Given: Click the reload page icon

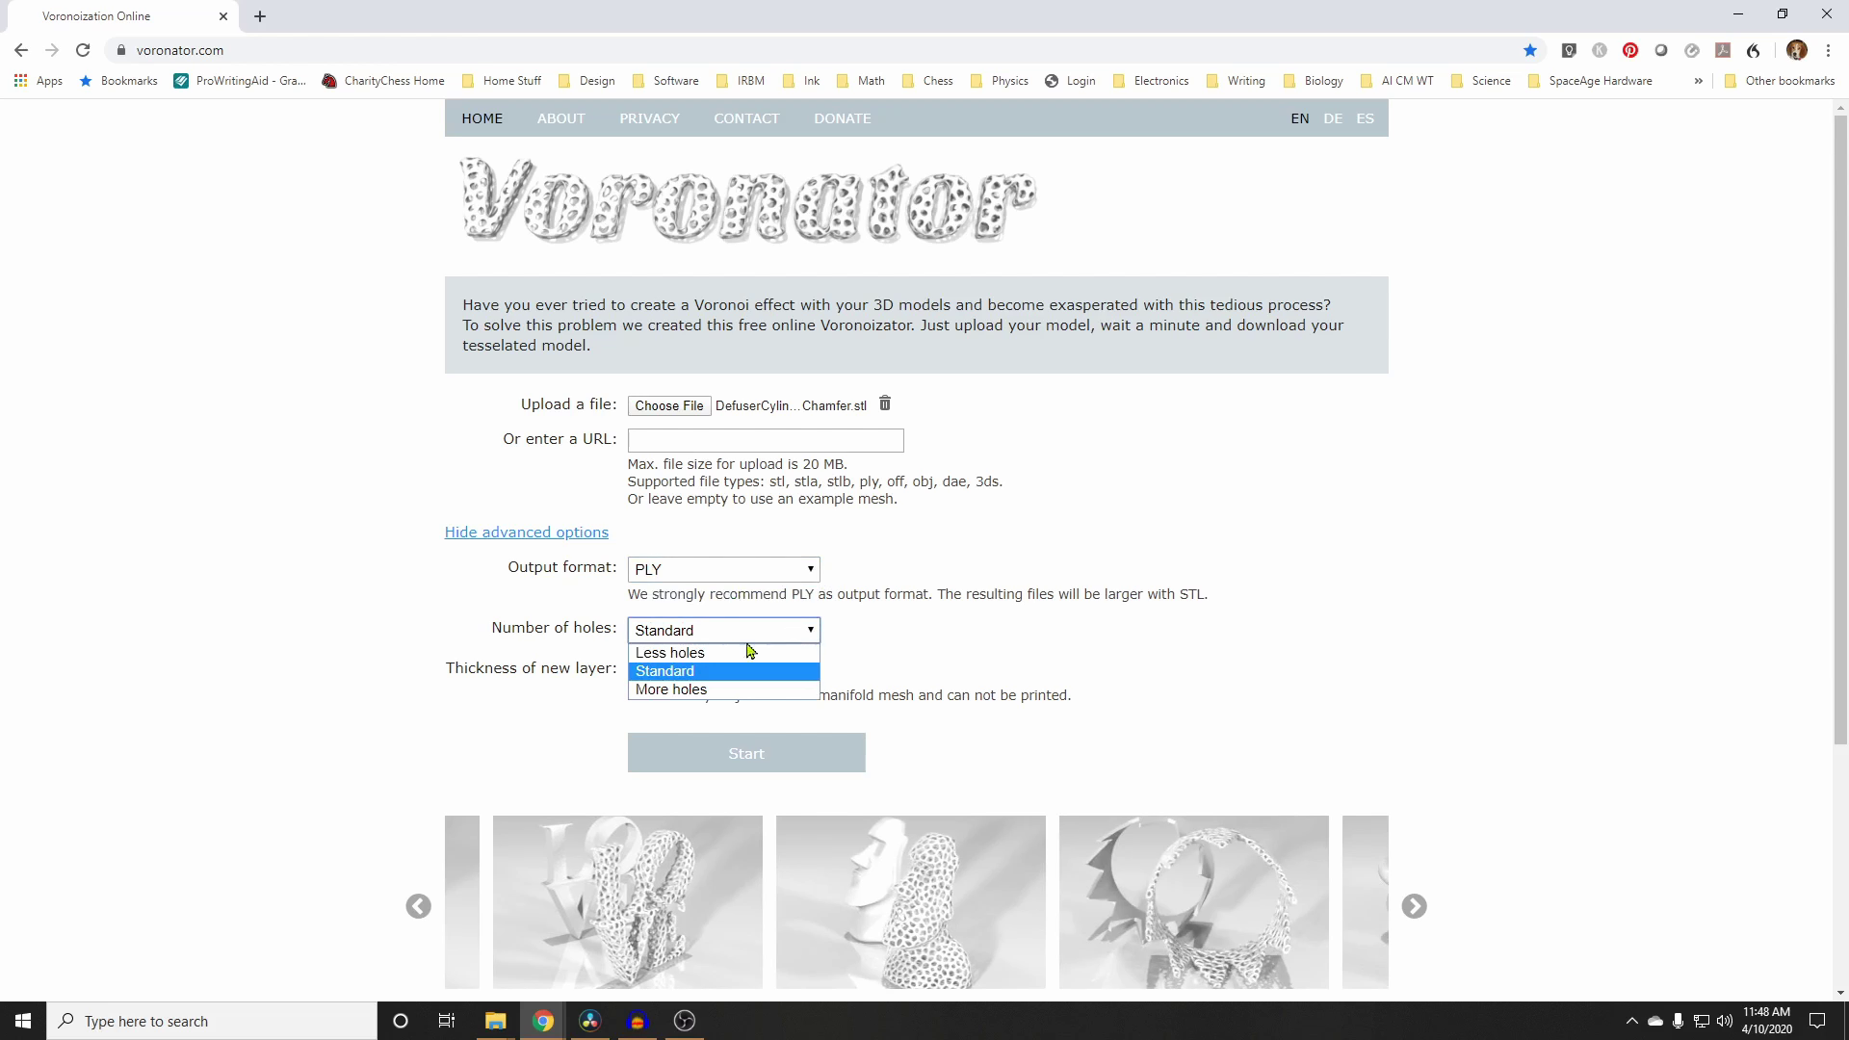Looking at the screenshot, I should (83, 51).
